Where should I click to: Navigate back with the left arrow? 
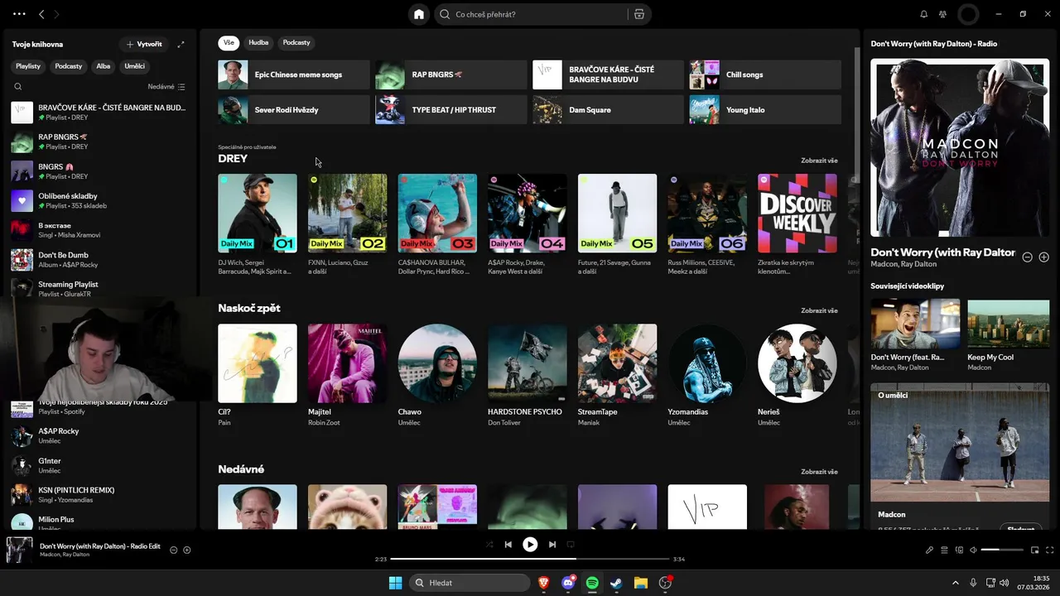[41, 14]
